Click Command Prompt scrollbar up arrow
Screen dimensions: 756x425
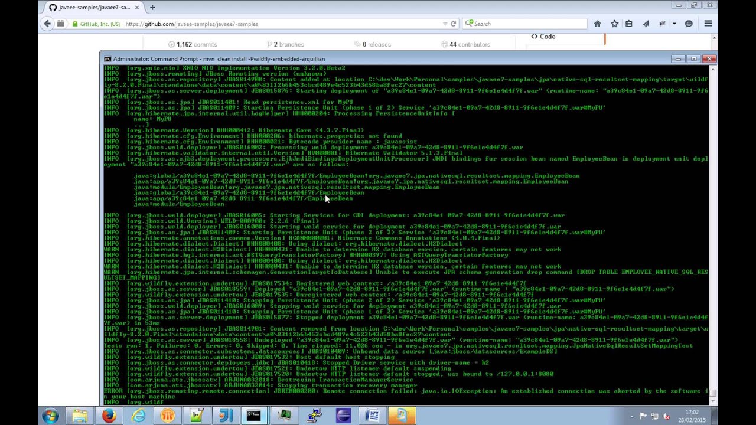(x=713, y=69)
